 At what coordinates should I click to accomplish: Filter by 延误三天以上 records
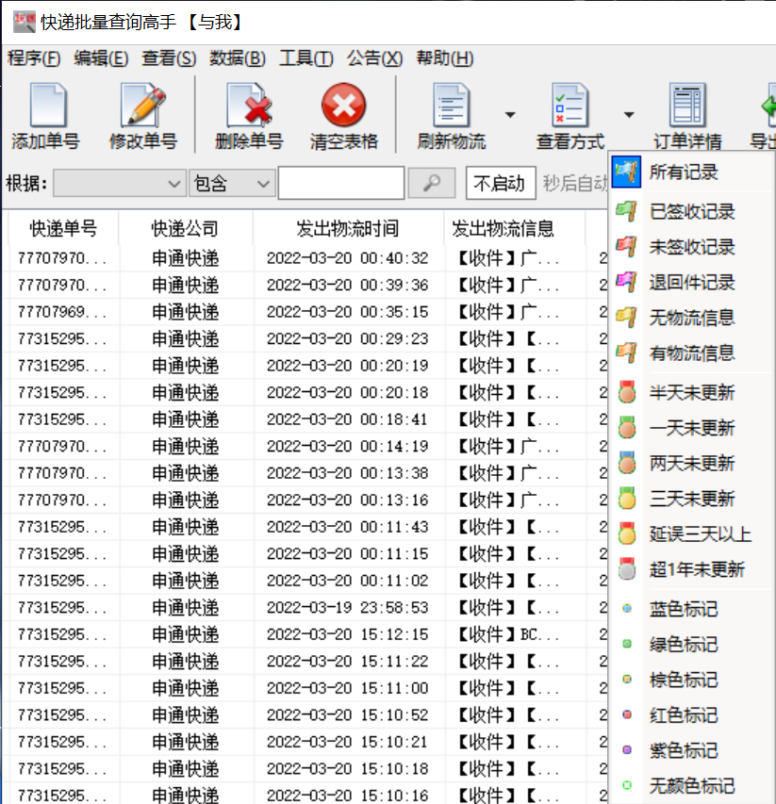[692, 534]
